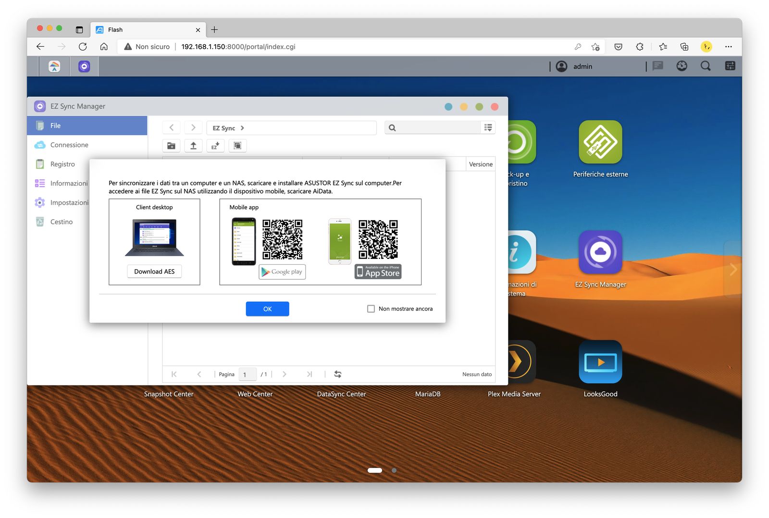Click the last page pagination icon
Viewport: 769px width, 518px height.
[310, 374]
